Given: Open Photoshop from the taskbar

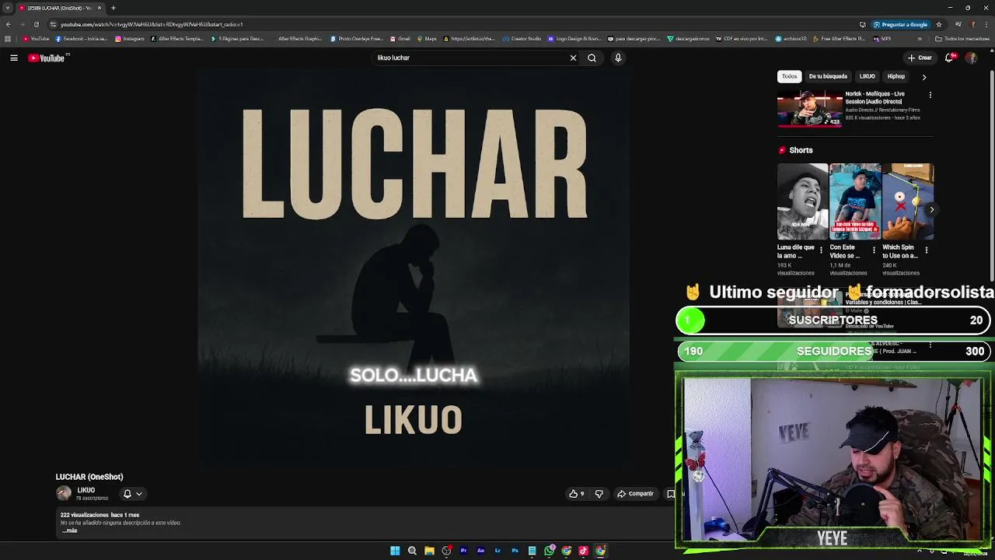Looking at the screenshot, I should pyautogui.click(x=515, y=551).
